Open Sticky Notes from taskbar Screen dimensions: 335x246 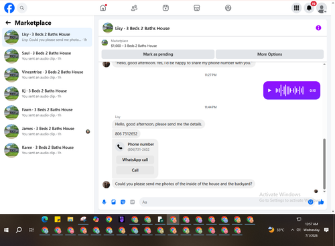coord(58,219)
